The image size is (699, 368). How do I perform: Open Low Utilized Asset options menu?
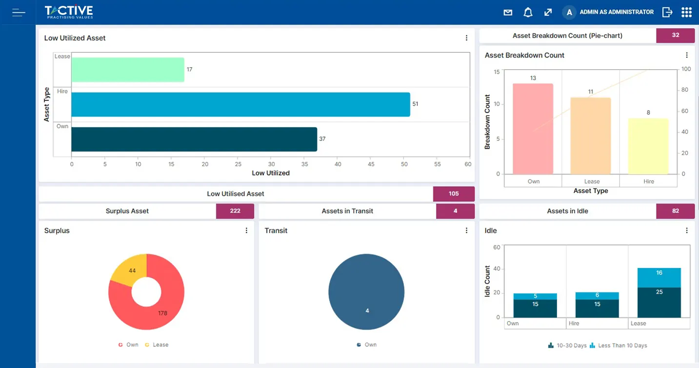coord(466,38)
